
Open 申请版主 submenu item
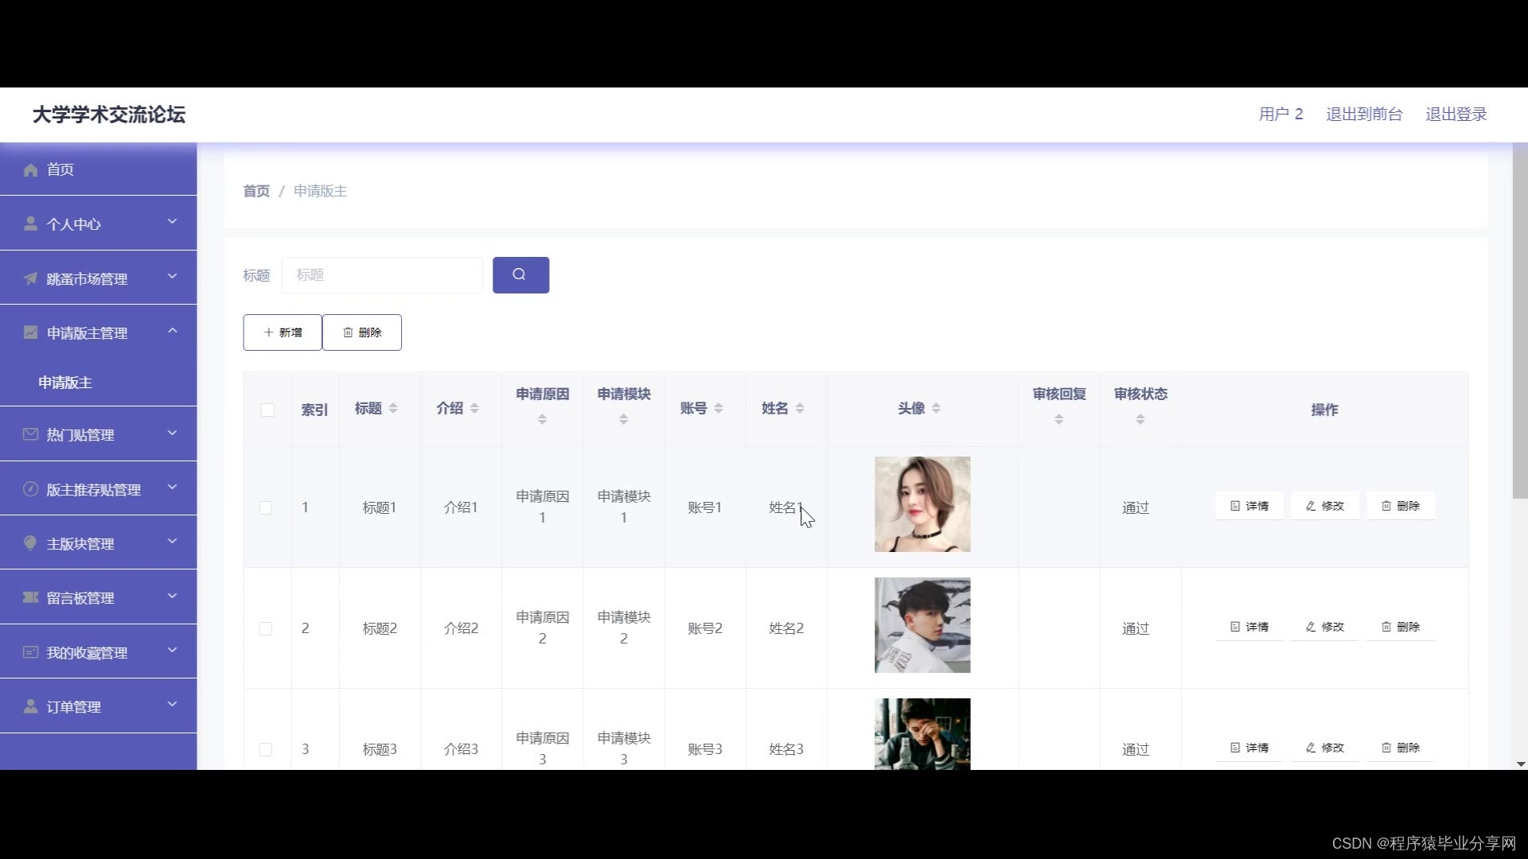pos(65,383)
